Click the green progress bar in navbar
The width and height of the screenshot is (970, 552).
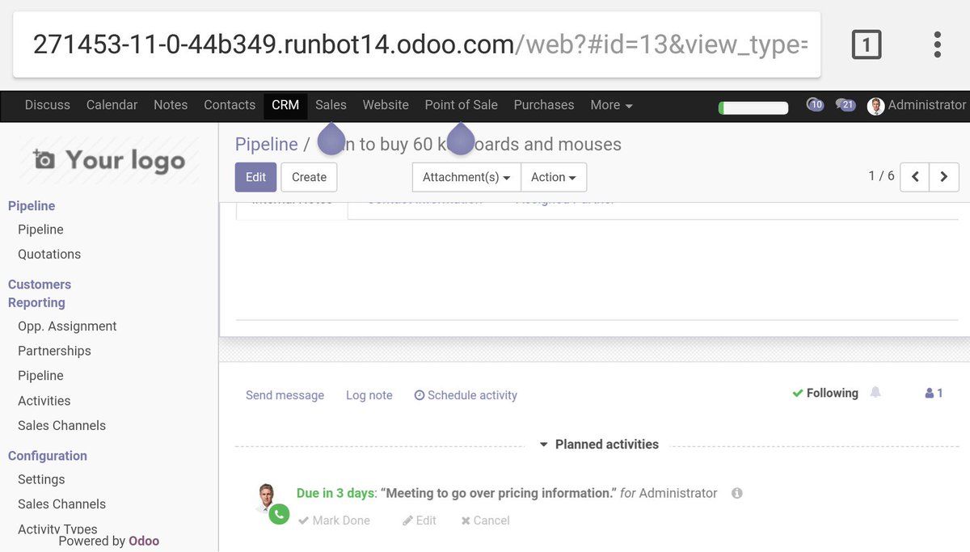[753, 107]
